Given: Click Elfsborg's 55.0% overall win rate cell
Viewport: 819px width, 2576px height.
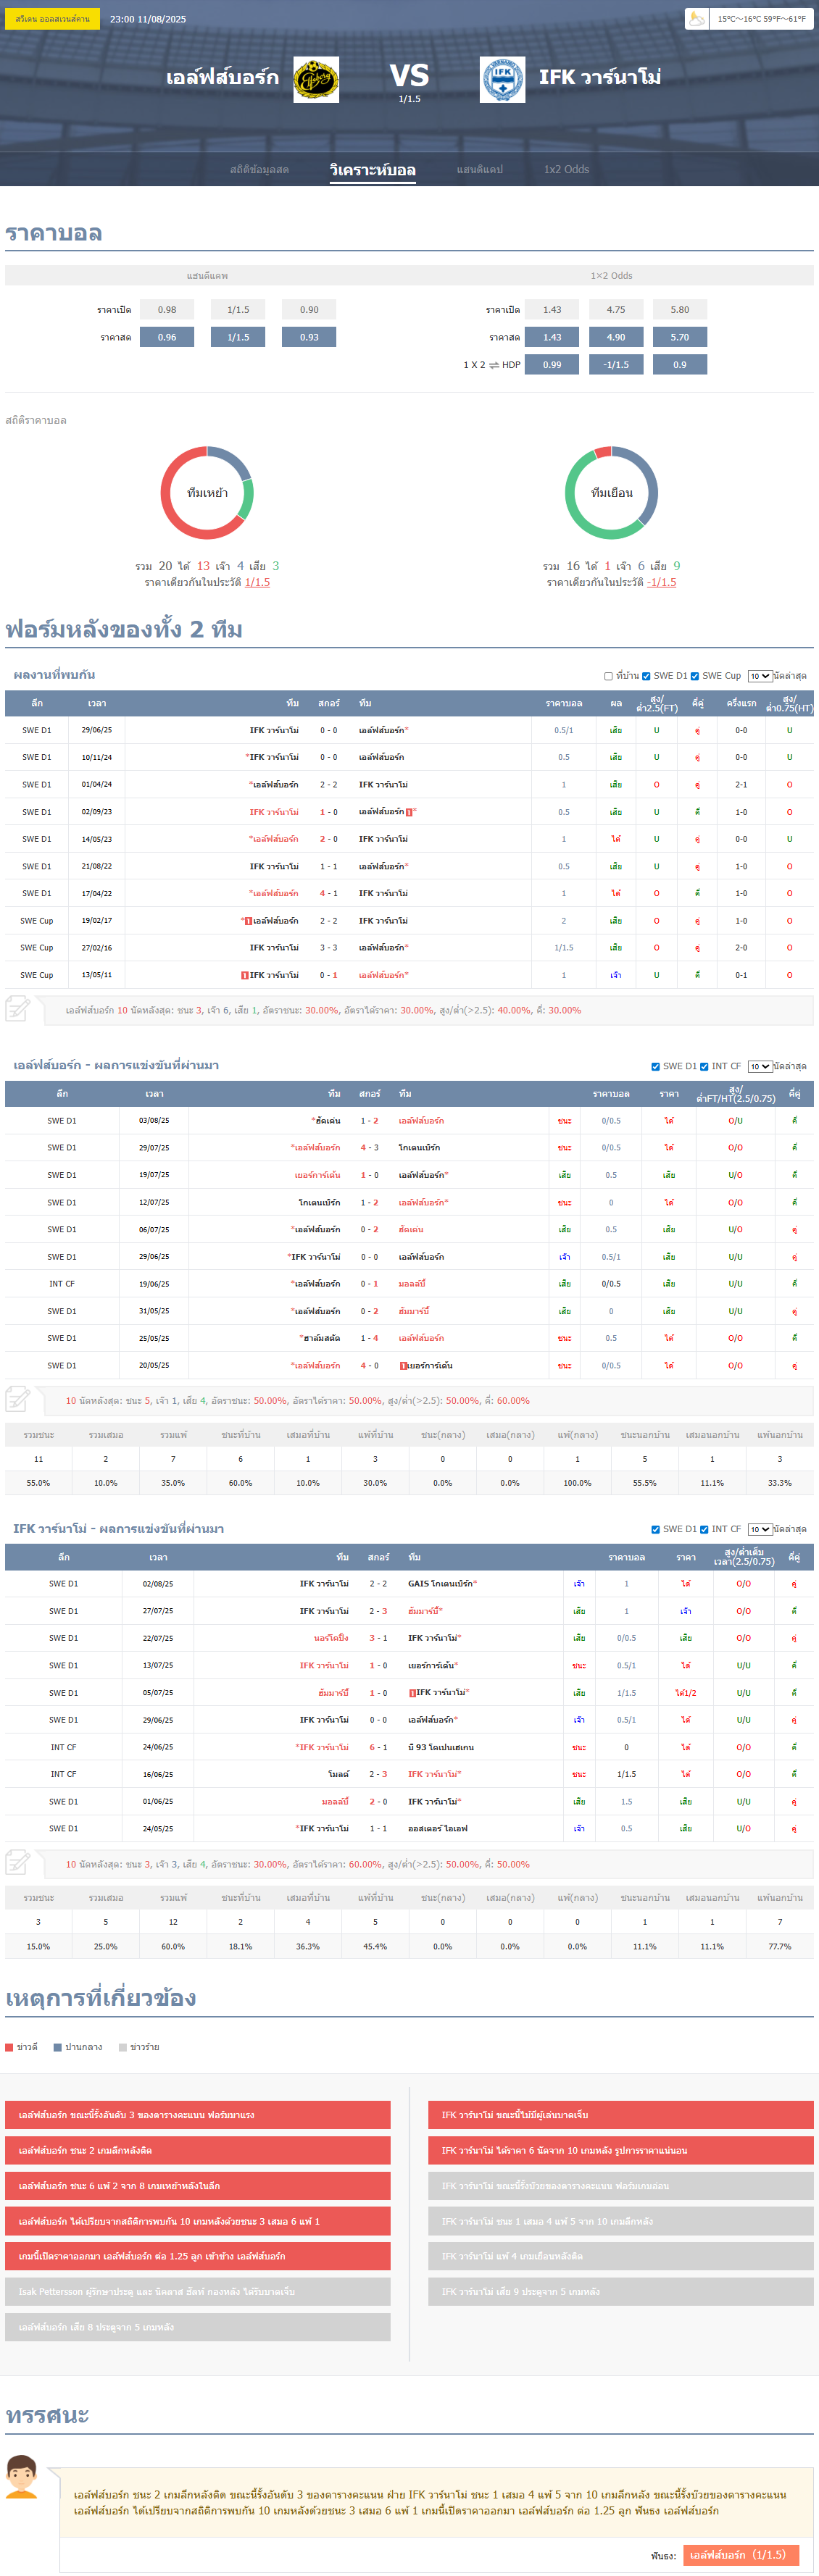Looking at the screenshot, I should 38,1483.
